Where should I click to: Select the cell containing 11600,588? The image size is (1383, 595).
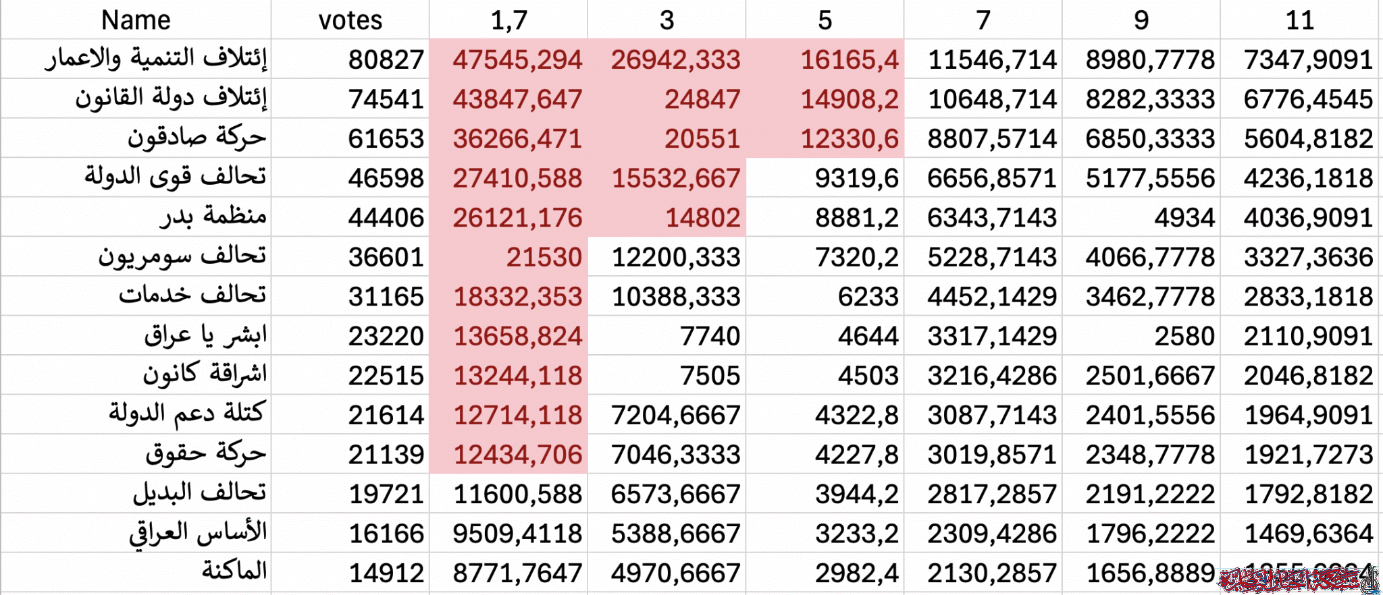coord(517,494)
